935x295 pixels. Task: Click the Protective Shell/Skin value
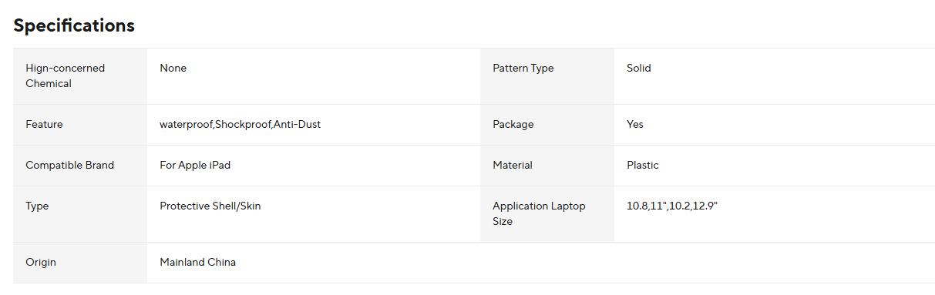[x=210, y=206]
